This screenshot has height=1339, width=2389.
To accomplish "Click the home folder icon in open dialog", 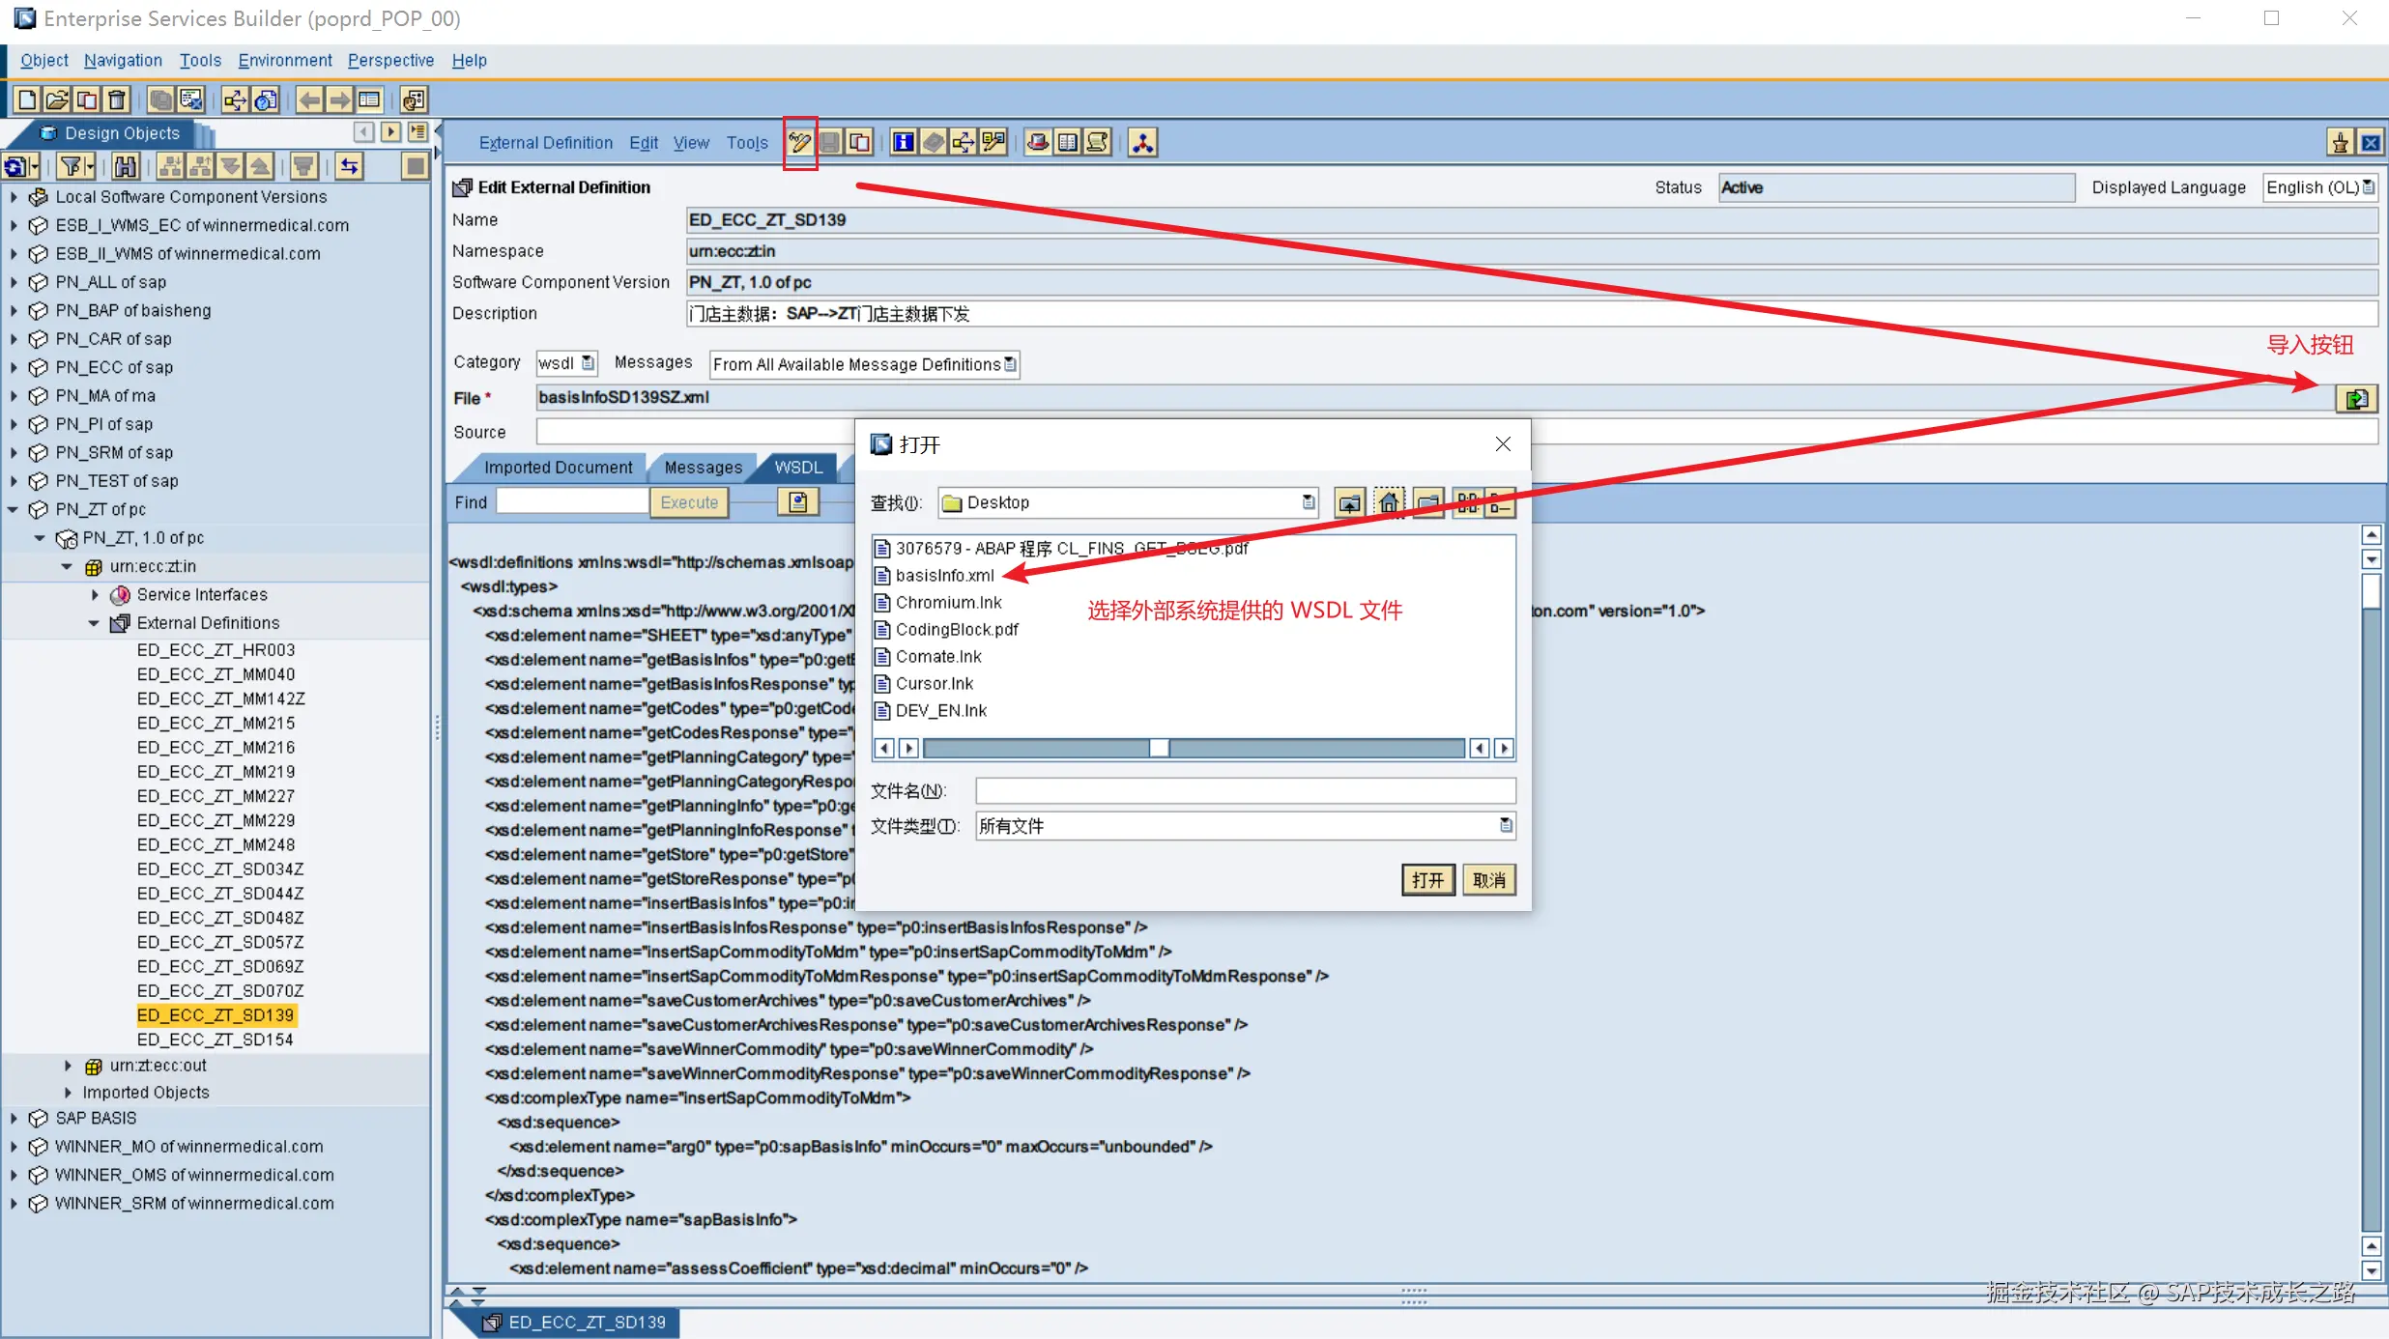I will coord(1389,502).
